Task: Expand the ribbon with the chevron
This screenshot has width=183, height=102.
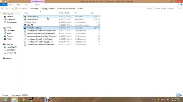Action: coord(178,5)
